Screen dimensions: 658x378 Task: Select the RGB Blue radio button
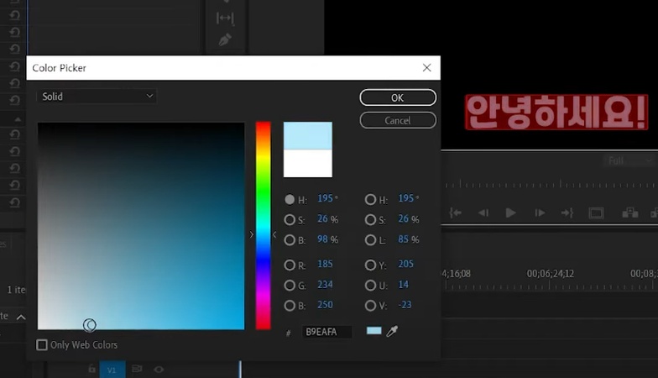[x=290, y=306]
